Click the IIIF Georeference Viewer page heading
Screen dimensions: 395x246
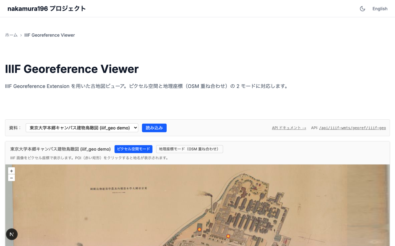click(72, 69)
